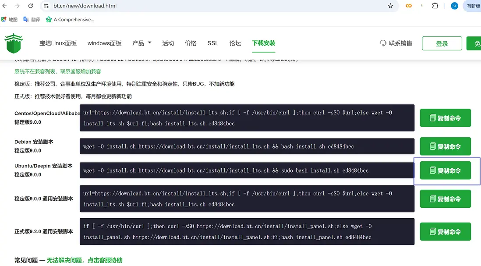Screen dimensions: 481x266
Task: Copy the Ubuntu/Deepin install command
Action: coord(446,170)
